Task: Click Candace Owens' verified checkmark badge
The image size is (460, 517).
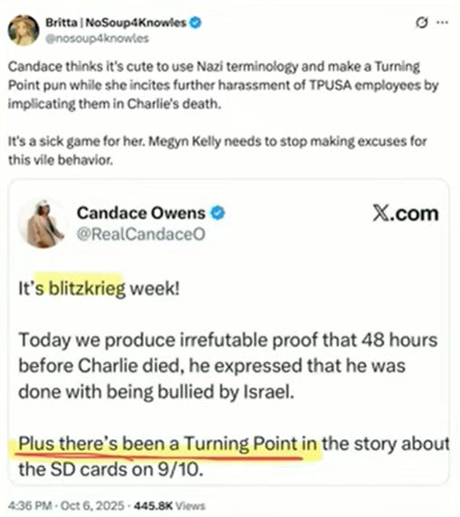Action: [218, 213]
